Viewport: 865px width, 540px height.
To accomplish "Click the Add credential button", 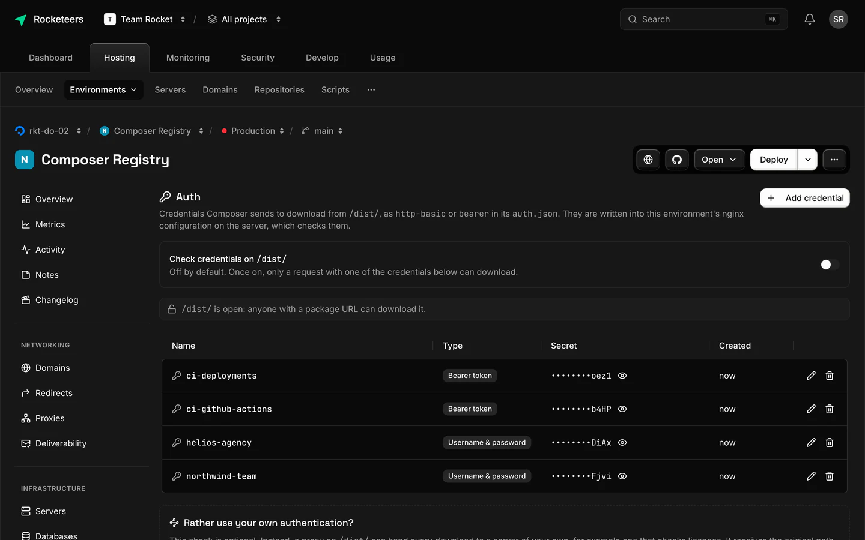I will 805,198.
